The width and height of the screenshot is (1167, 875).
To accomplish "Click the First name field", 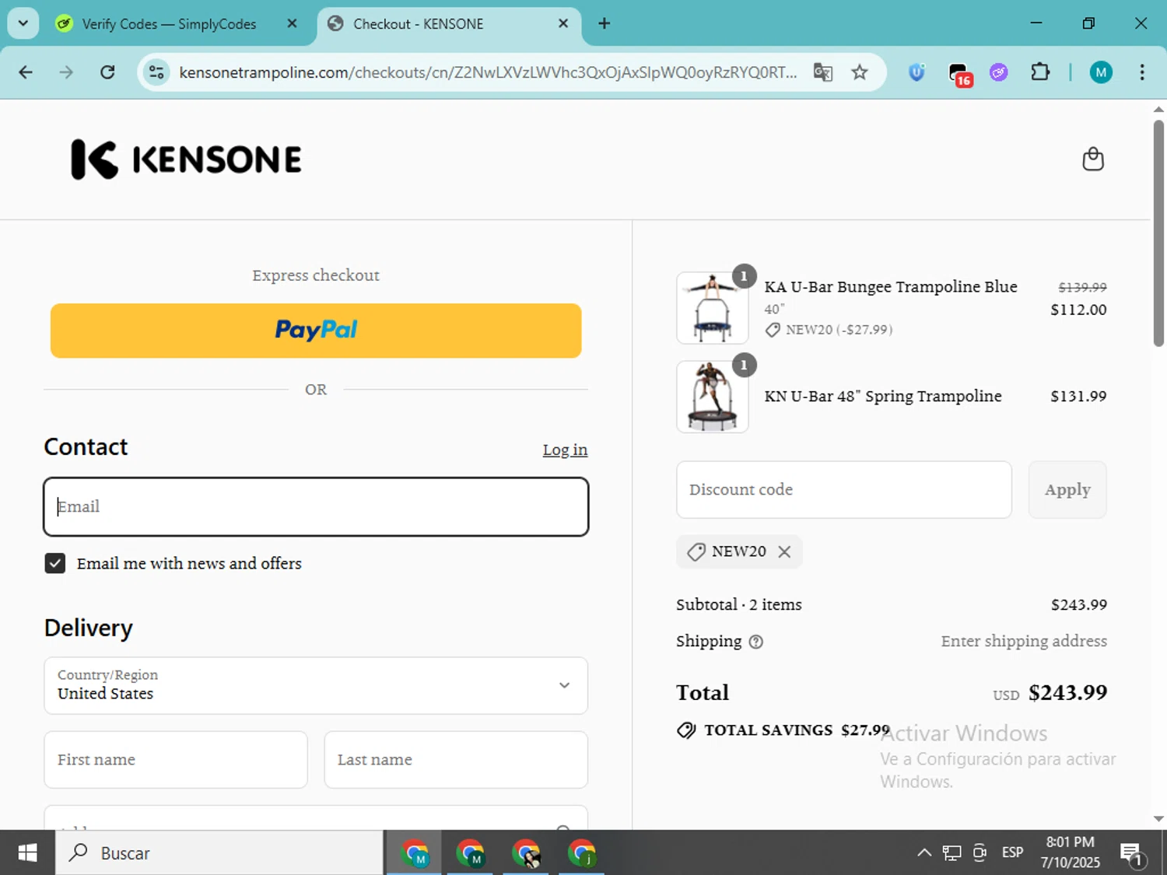I will [x=176, y=759].
